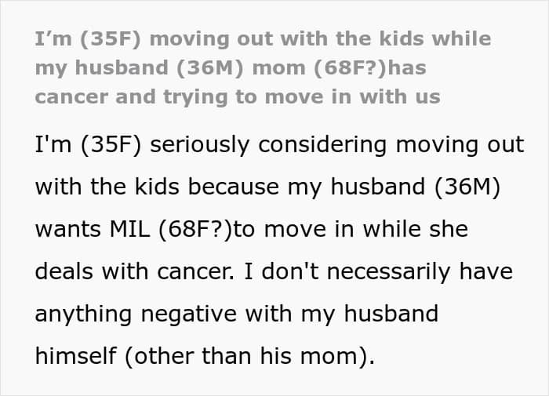Click 'moving out' ending the first body line

pyautogui.click(x=460, y=144)
